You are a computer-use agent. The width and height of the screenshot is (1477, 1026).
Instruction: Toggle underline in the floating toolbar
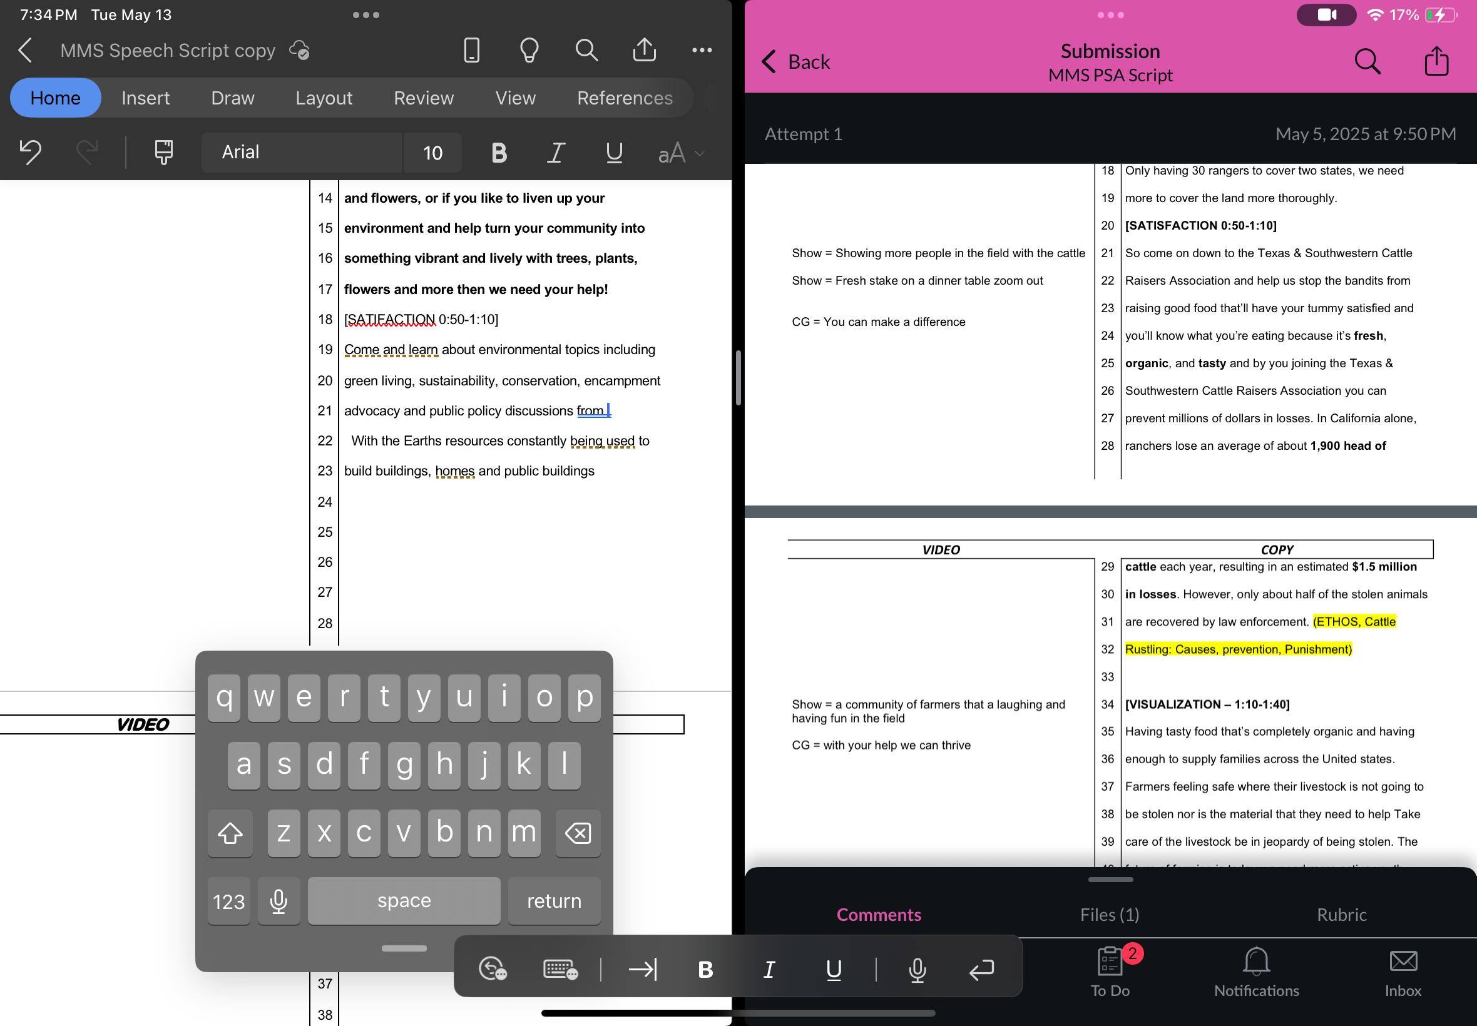(834, 970)
